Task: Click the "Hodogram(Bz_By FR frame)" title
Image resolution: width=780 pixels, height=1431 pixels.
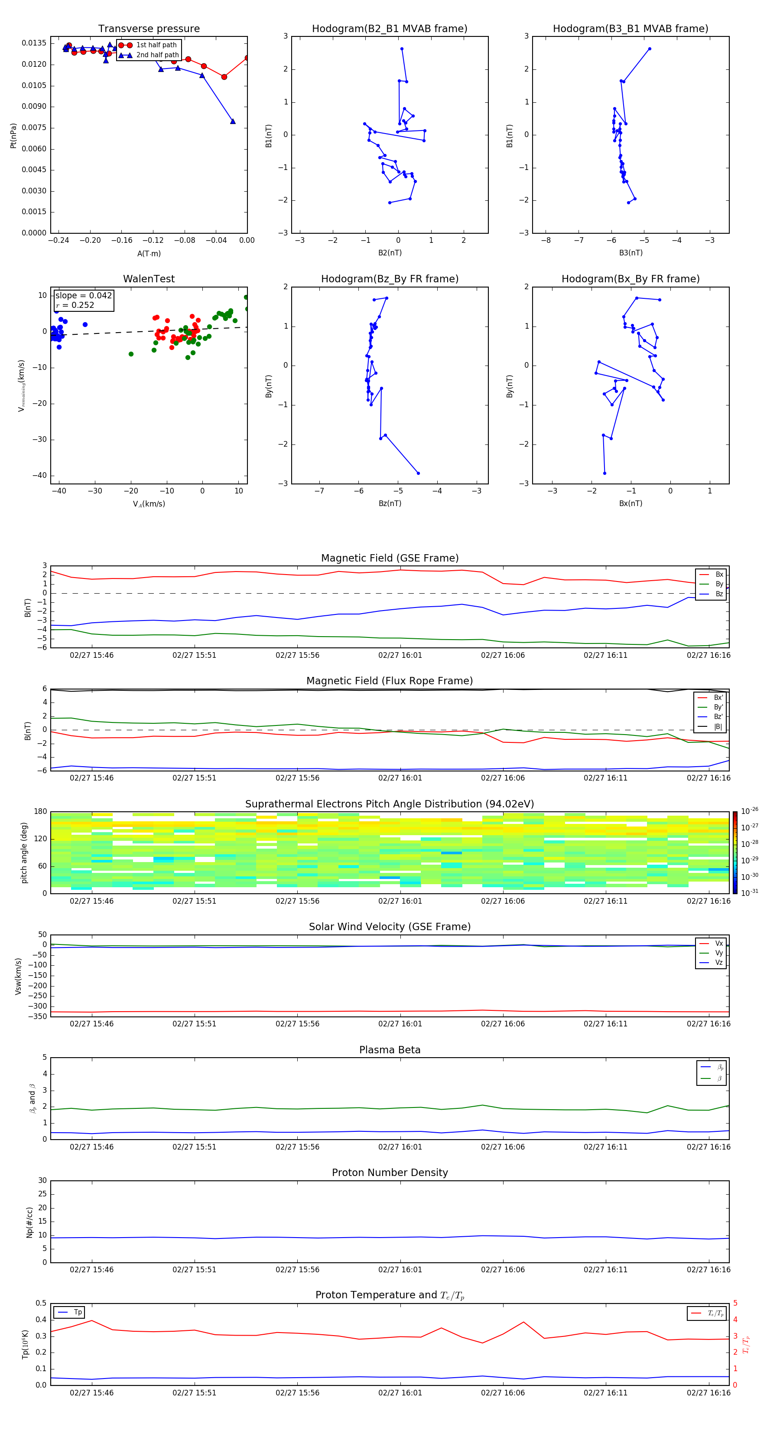Action: (x=390, y=279)
